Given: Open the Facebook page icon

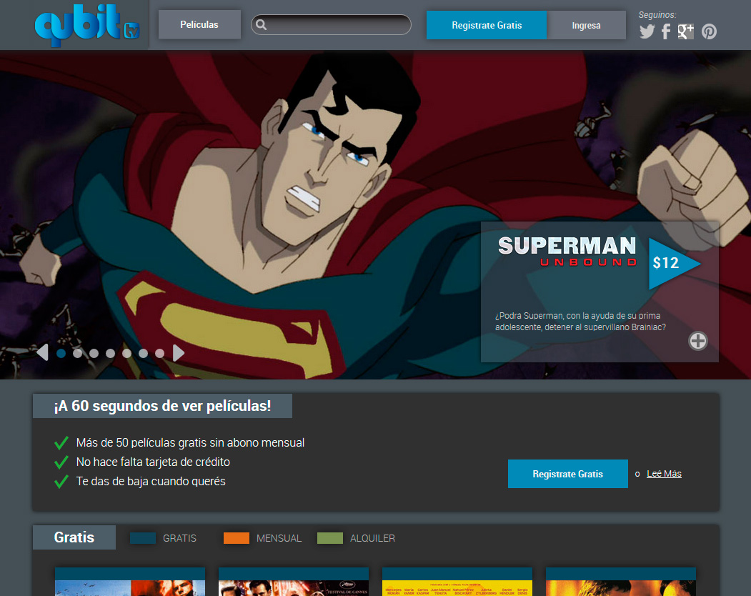Looking at the screenshot, I should pyautogui.click(x=666, y=31).
